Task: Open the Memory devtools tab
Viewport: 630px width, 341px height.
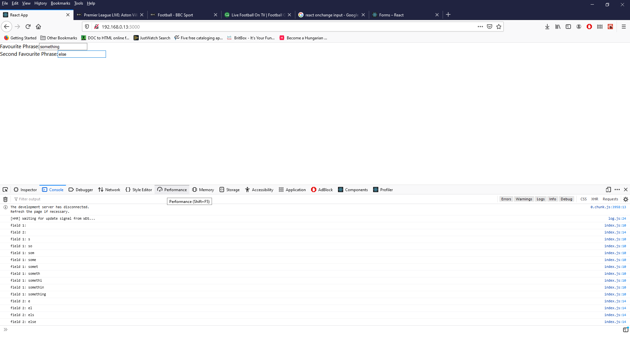Action: click(203, 190)
